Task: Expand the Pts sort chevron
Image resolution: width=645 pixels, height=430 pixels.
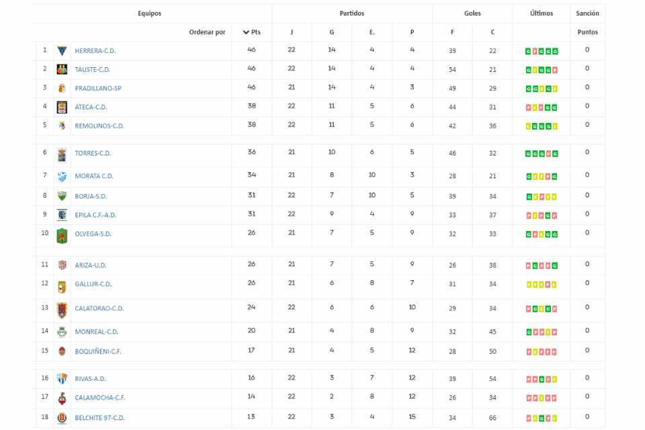Action: [246, 32]
